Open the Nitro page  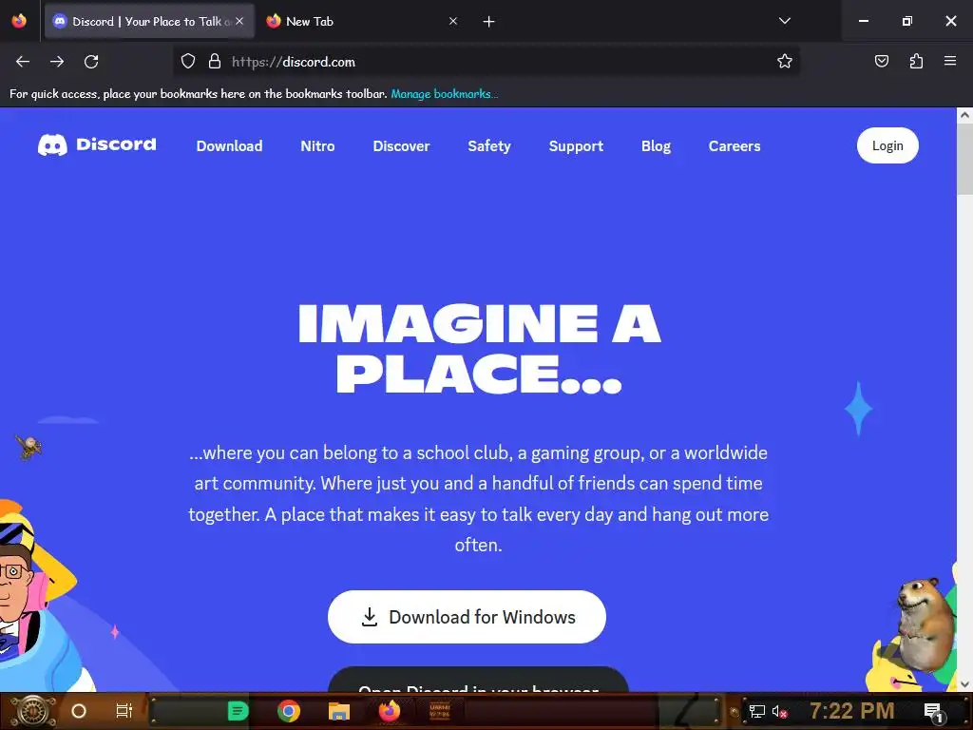317,145
